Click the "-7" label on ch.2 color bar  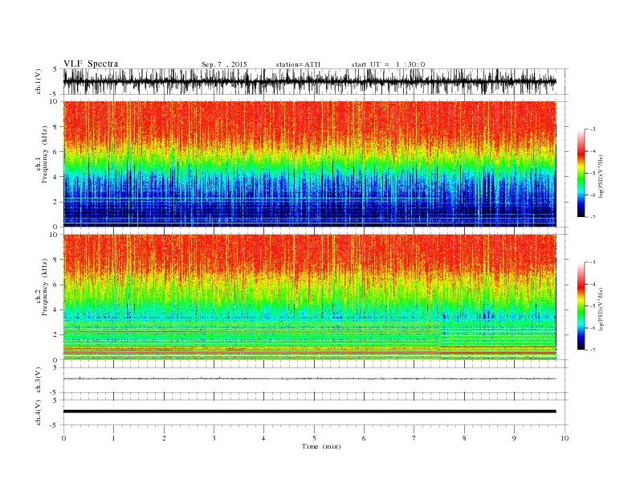[592, 350]
